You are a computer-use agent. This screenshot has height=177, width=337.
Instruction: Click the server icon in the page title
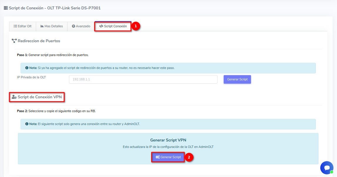6,8
